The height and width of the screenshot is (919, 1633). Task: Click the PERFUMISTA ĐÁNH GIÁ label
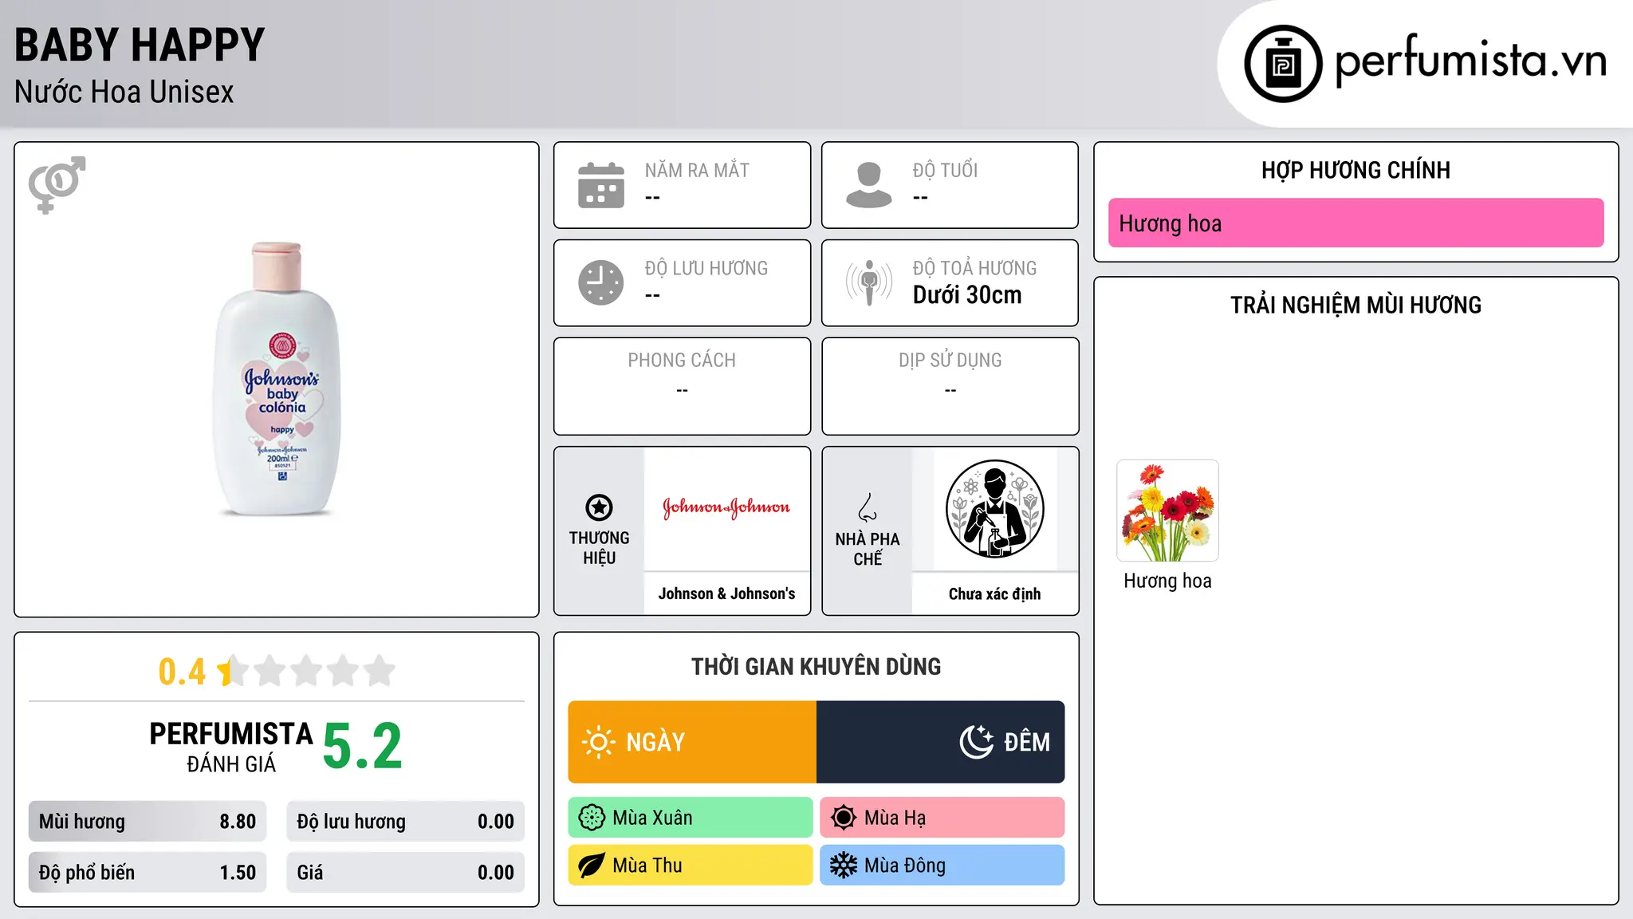point(231,747)
